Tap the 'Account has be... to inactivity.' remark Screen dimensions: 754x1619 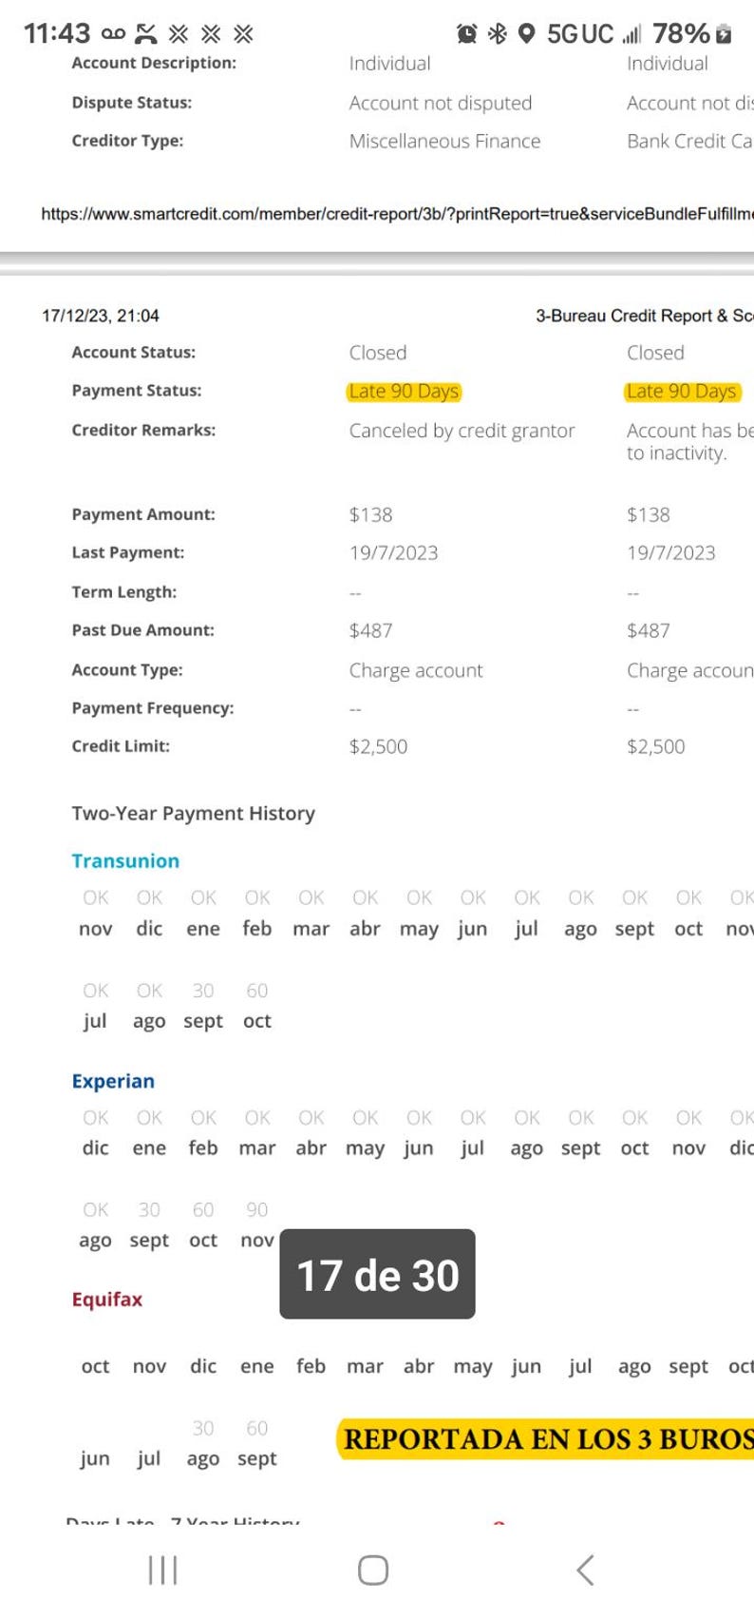[689, 441]
